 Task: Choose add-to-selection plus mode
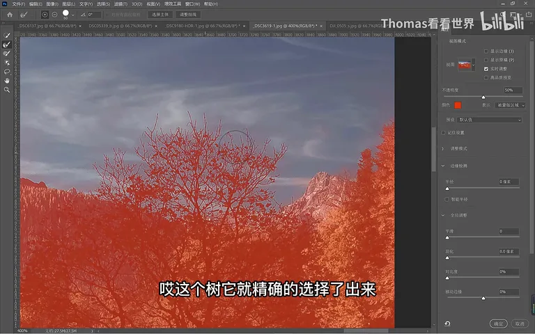(45, 15)
